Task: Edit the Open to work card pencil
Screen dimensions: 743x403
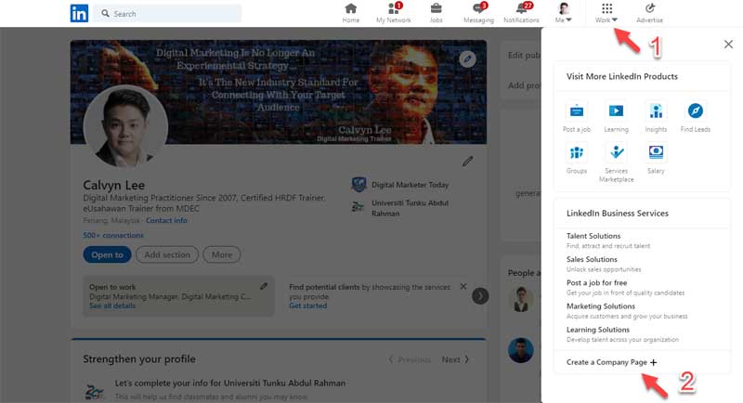Action: (264, 286)
